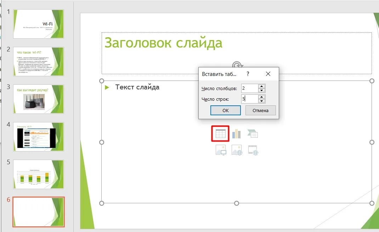This screenshot has width=379, height=232.
Task: Click the help question mark in dialog
Action: click(x=248, y=74)
